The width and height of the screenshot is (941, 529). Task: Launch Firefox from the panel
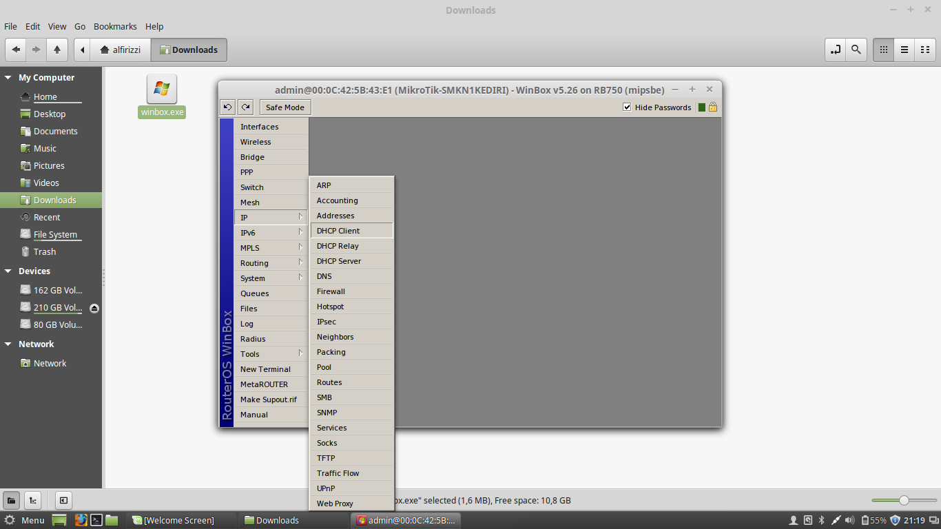click(x=81, y=520)
